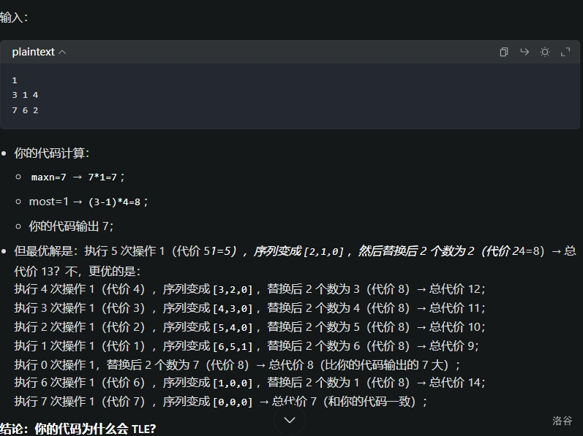Click the "most=1 → (3-1)*4=8" bullet
The image size is (583, 436).
tap(81, 202)
